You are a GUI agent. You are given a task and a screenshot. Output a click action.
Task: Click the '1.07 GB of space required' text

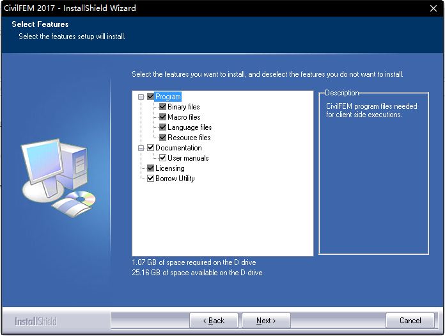tap(194, 262)
